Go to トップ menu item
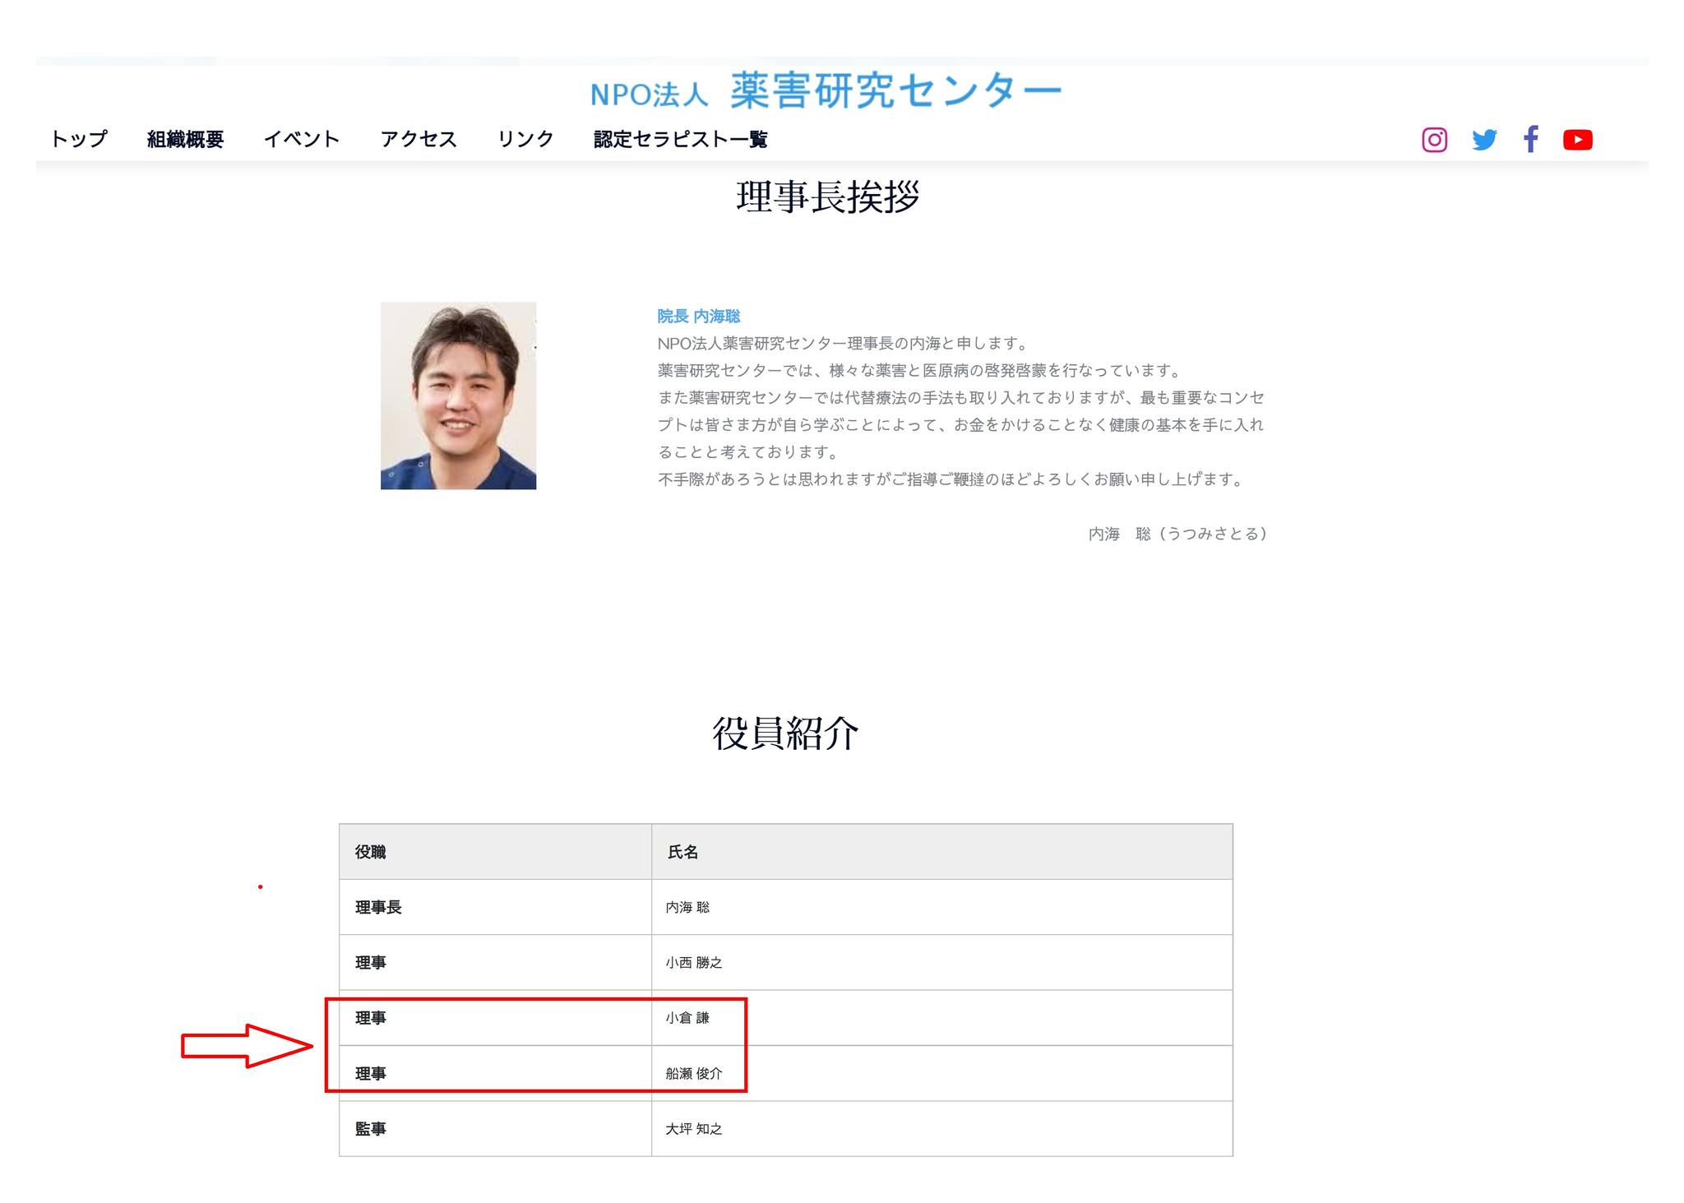The width and height of the screenshot is (1684, 1203). point(79,139)
